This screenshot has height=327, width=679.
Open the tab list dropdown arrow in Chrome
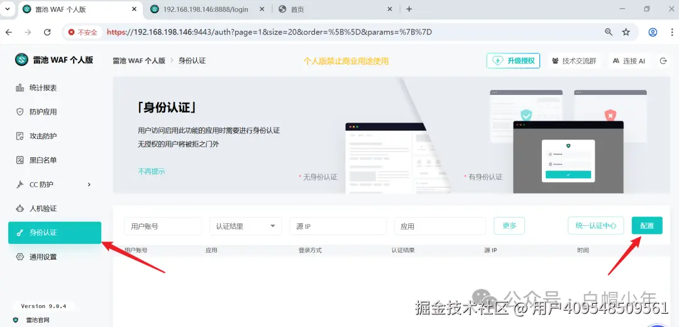click(x=8, y=9)
